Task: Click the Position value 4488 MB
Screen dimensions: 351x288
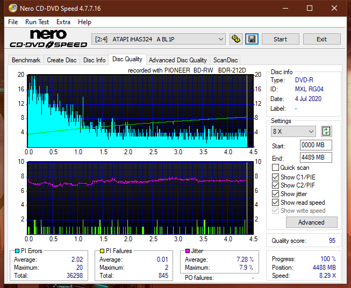Action: [x=324, y=268]
